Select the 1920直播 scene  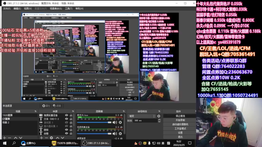pos(20,115)
